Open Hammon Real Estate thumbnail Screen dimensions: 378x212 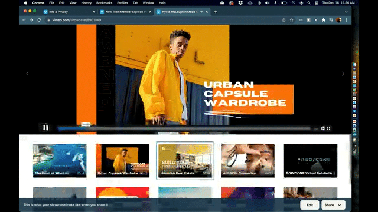click(185, 161)
